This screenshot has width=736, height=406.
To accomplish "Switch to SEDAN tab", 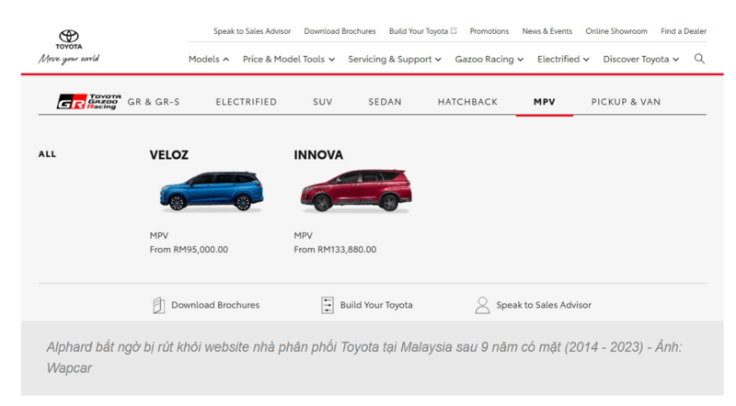I will [385, 102].
